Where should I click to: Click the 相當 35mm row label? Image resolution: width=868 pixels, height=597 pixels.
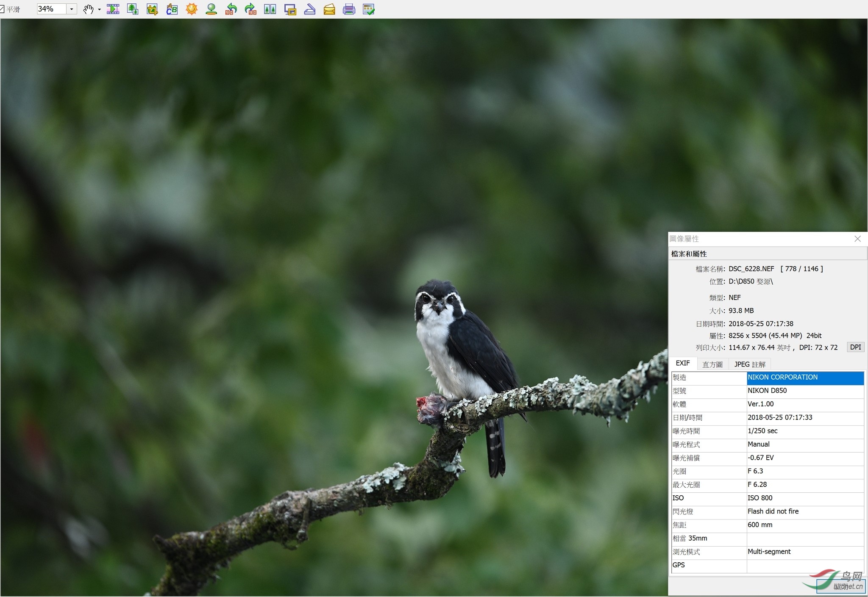click(690, 539)
